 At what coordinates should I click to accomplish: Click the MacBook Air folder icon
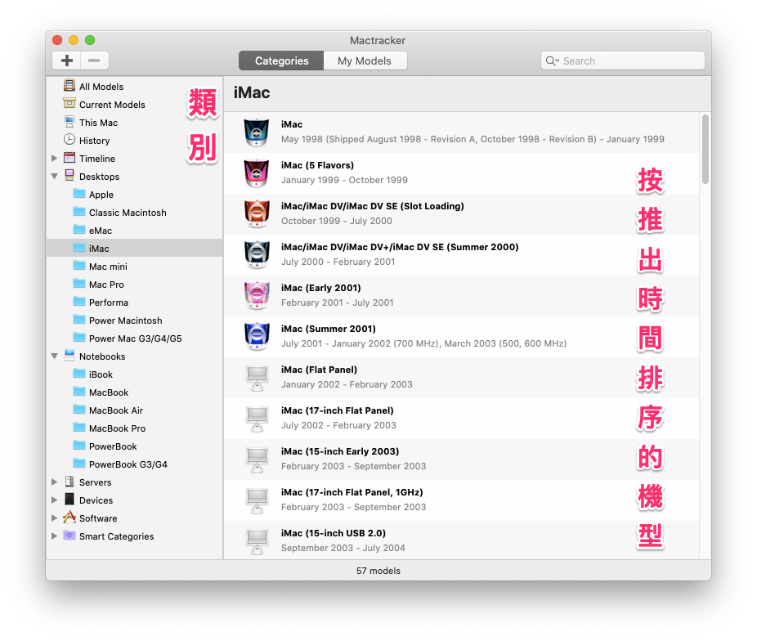(x=79, y=410)
